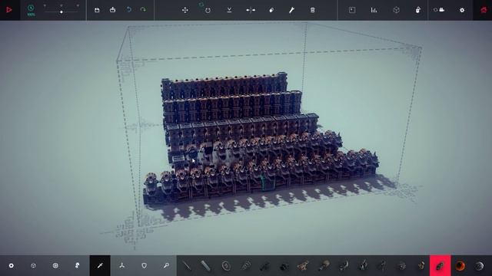Pick the thin spike block
The image size is (492, 276).
tap(187, 266)
